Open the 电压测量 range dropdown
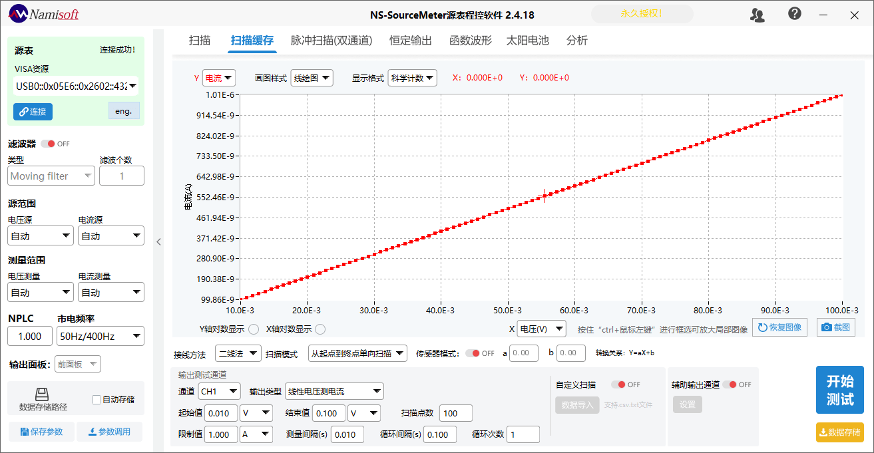The width and height of the screenshot is (874, 453). (41, 292)
